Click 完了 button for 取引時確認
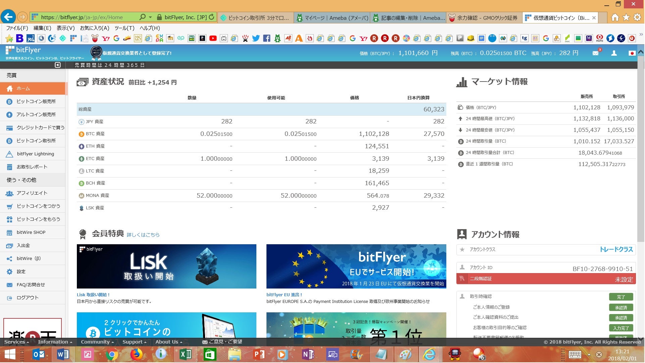645x363 pixels. pyautogui.click(x=621, y=297)
